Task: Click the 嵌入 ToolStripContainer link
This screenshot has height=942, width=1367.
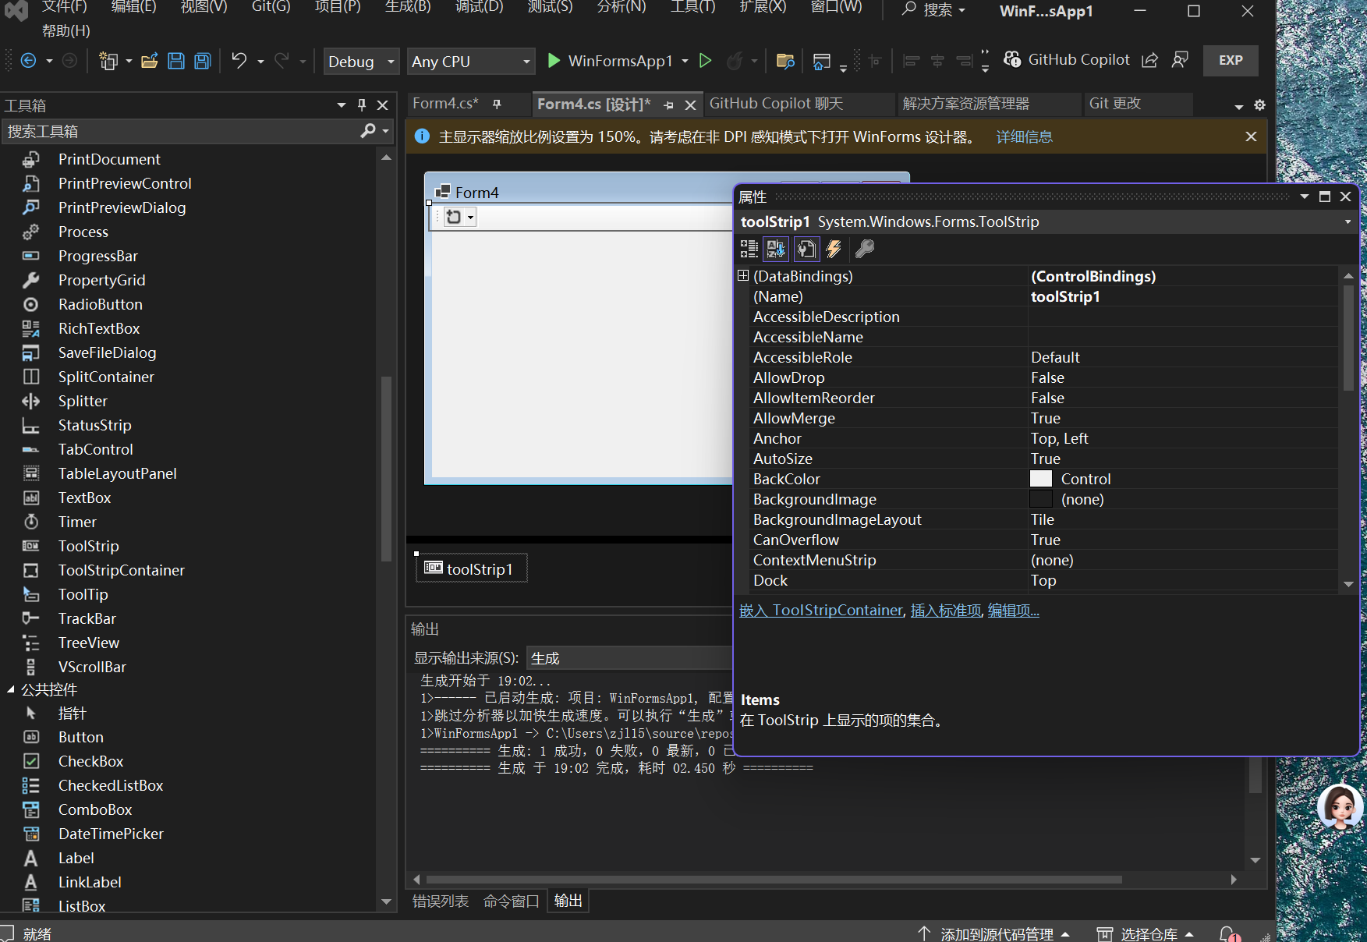Action: (x=820, y=610)
